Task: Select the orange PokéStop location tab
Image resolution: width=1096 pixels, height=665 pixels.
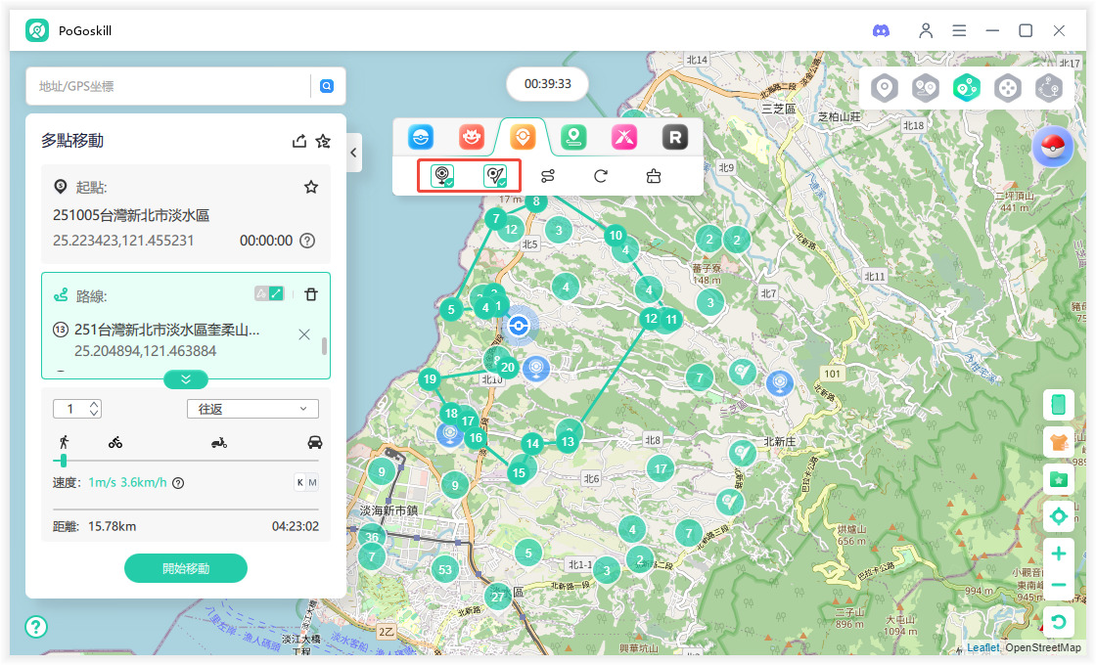Action: pos(523,137)
